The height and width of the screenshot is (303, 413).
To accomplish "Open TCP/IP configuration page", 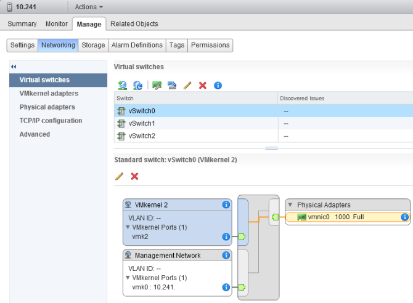I will coord(51,121).
